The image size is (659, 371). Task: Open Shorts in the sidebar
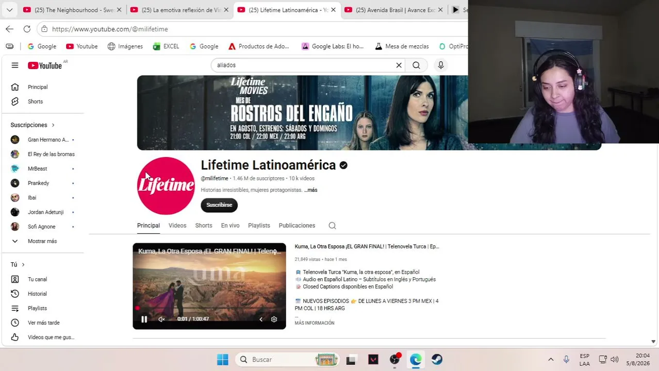pos(43,102)
